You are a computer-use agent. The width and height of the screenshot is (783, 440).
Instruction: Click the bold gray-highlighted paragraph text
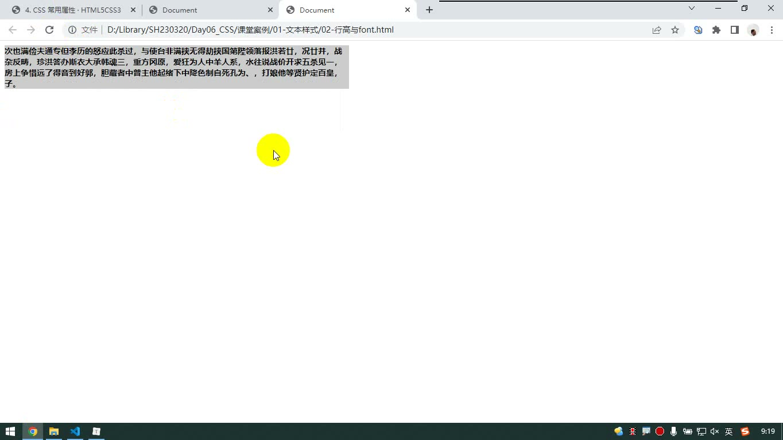click(x=176, y=67)
